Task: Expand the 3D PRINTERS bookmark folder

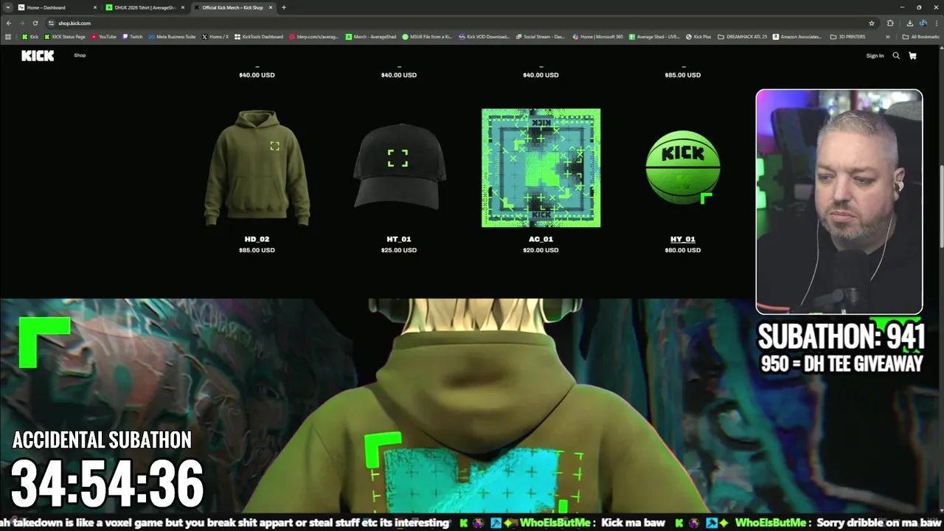Action: pyautogui.click(x=847, y=36)
